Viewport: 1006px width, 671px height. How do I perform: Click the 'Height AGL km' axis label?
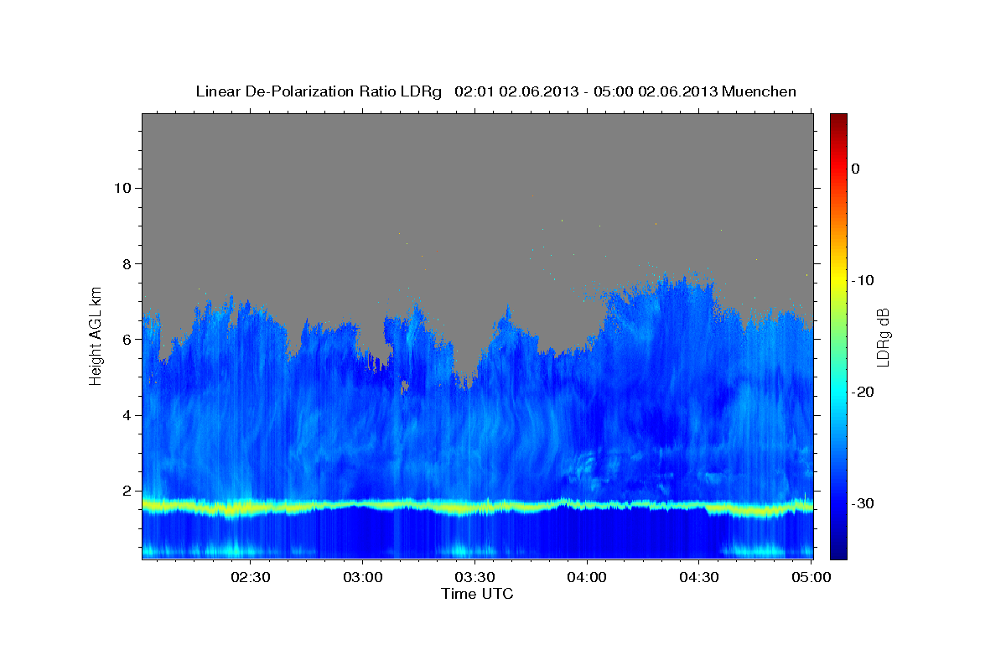point(96,335)
